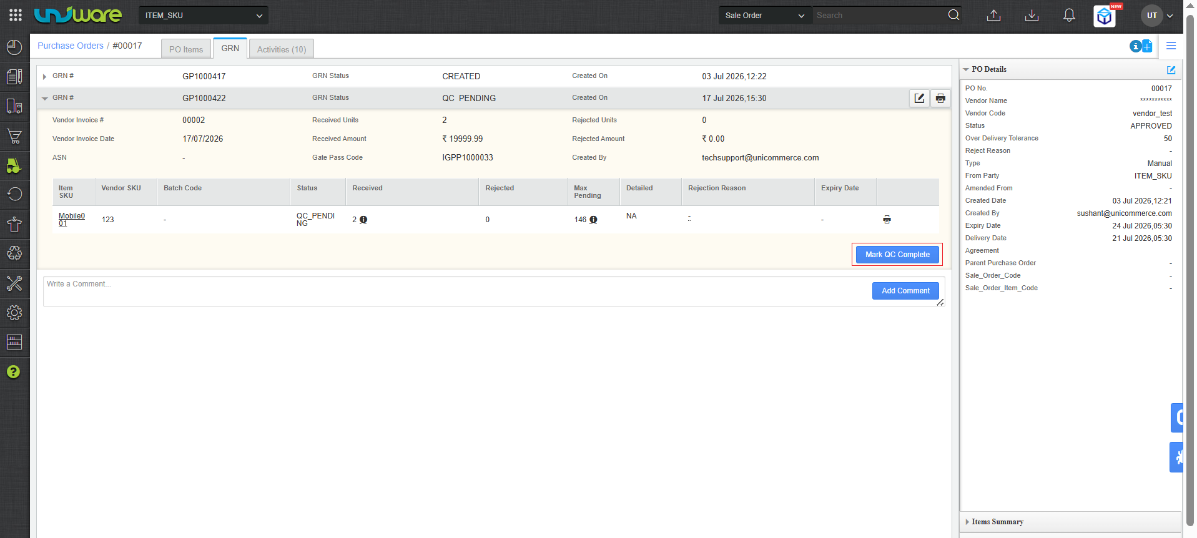The width and height of the screenshot is (1197, 538).
Task: Expand the user account chevron
Action: click(x=1170, y=16)
